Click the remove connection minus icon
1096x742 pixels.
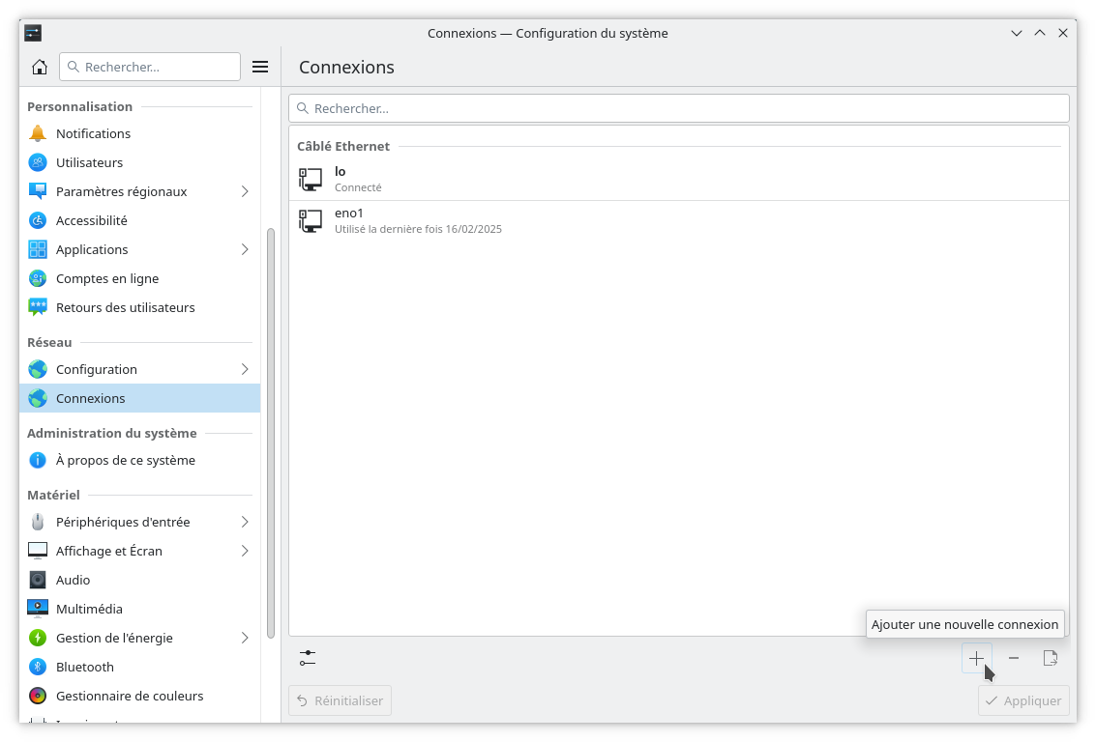pos(1014,658)
